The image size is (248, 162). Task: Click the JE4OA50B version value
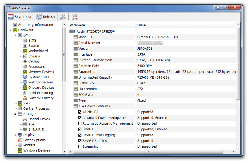coord(145,49)
